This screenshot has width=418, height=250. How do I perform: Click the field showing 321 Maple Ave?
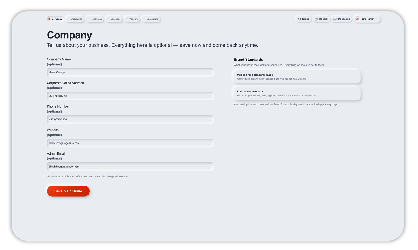[130, 96]
